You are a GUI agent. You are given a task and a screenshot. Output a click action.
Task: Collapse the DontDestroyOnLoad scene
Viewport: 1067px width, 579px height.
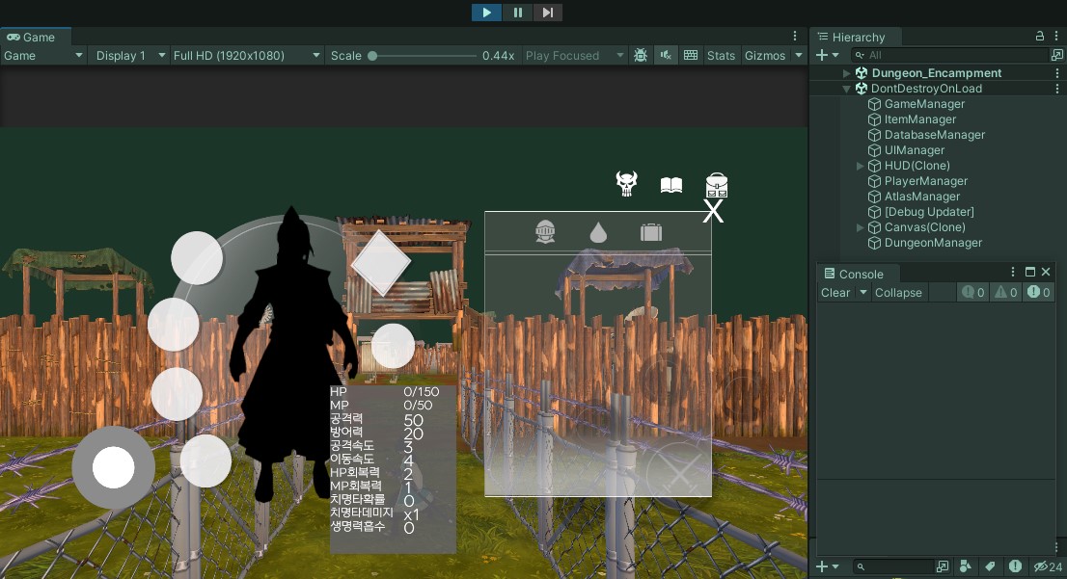coord(846,89)
